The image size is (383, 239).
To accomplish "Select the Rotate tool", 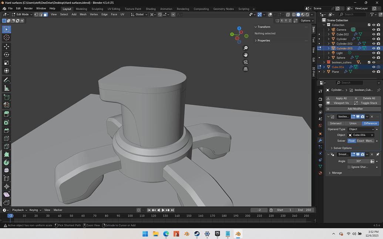I will tap(7, 55).
